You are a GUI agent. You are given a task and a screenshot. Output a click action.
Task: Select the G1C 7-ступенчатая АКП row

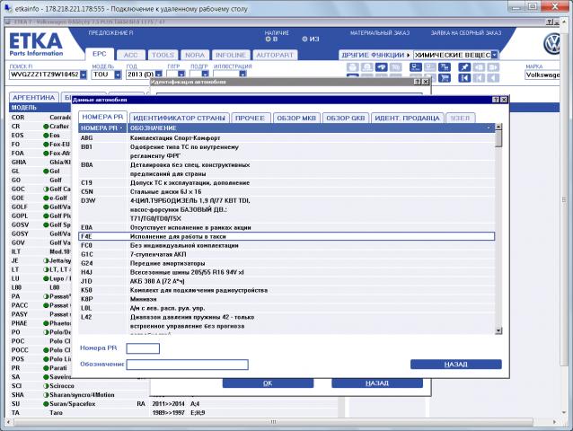[x=286, y=255]
